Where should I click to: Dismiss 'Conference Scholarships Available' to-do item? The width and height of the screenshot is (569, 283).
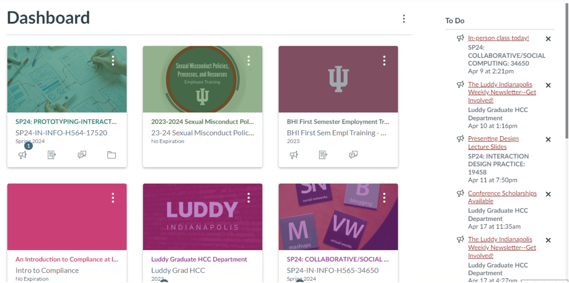(x=548, y=194)
